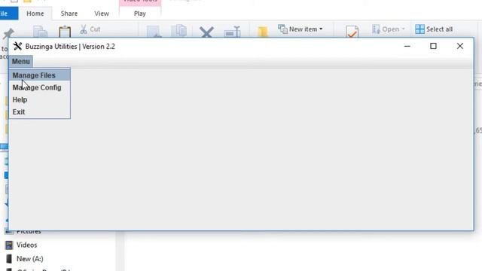Maximize the Buzzinga Utilities window
482x271 pixels.
(x=433, y=46)
